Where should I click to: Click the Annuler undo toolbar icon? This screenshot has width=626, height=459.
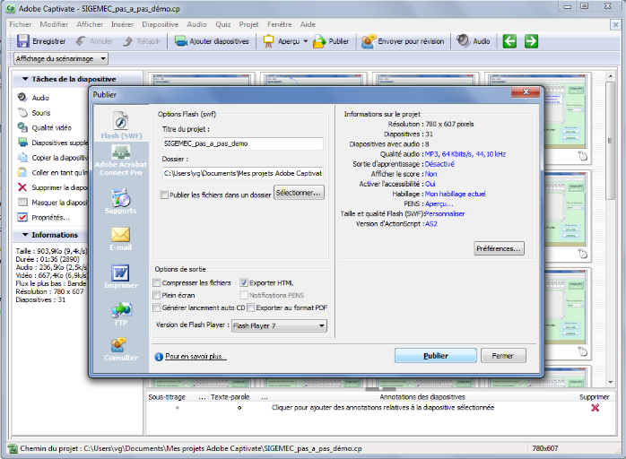click(x=81, y=41)
